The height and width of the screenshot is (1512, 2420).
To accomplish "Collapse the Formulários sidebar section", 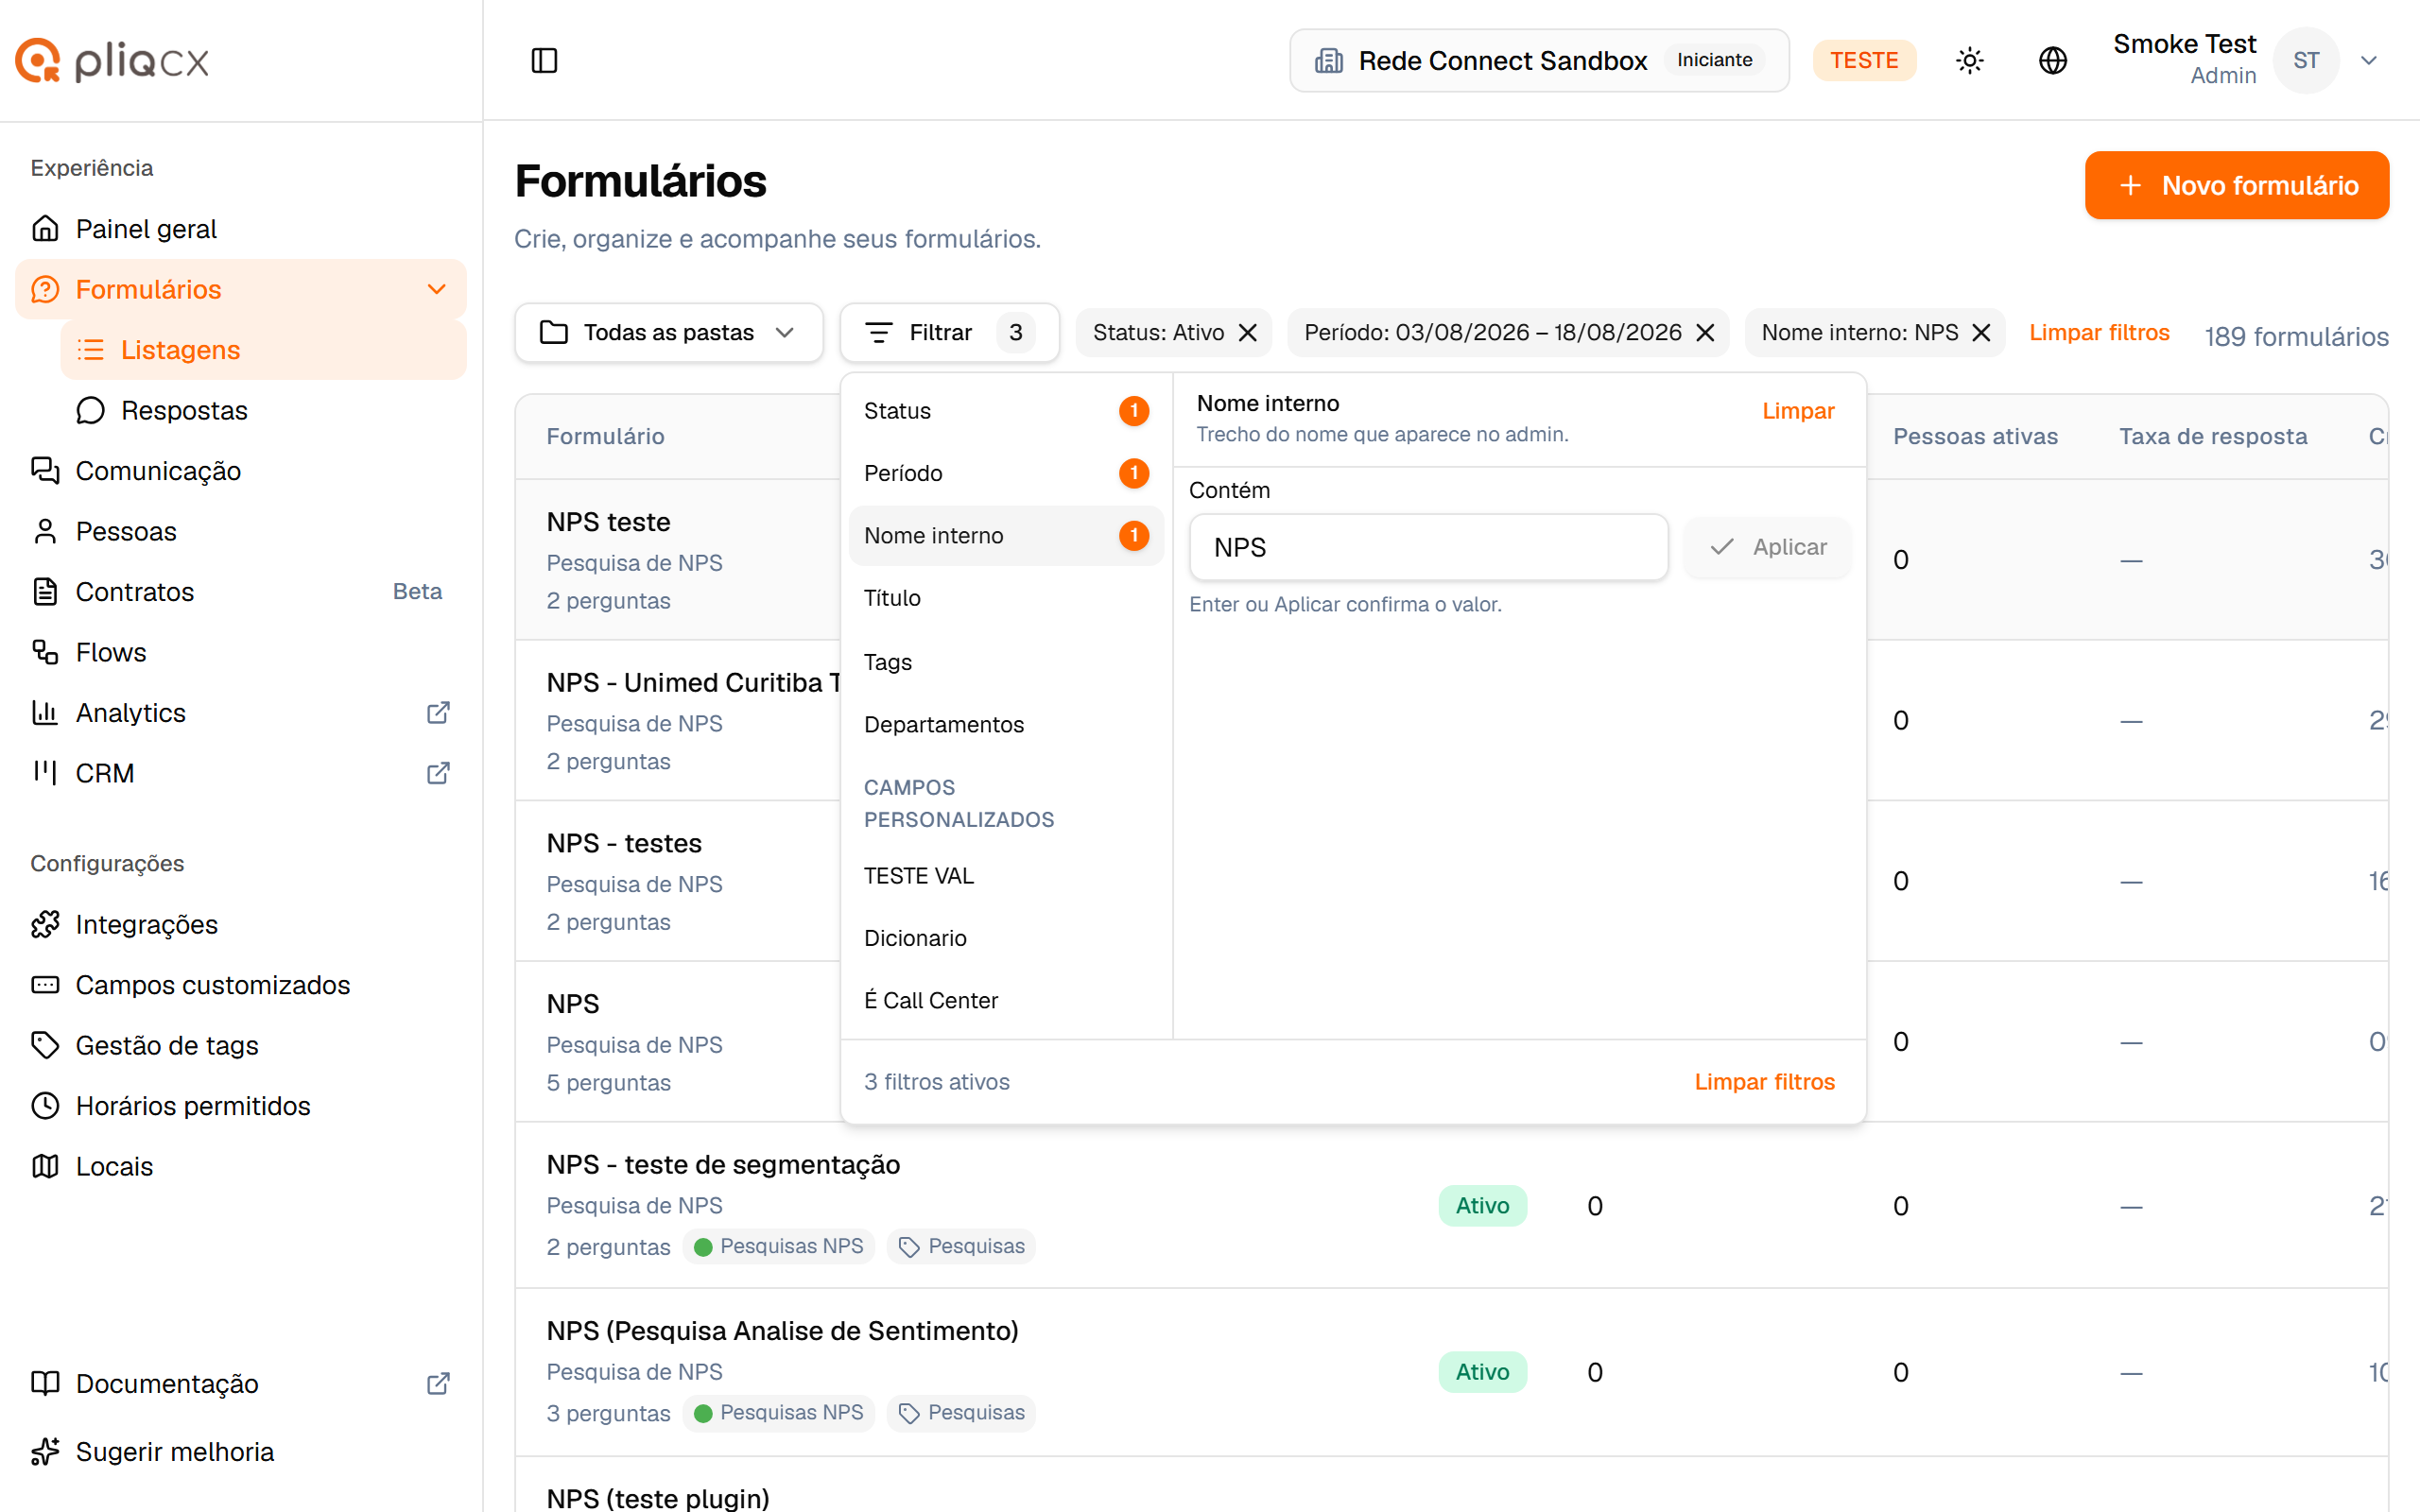I will 436,289.
